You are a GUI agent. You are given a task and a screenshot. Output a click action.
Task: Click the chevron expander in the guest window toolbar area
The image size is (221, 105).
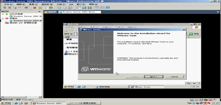pyautogui.click(x=199, y=83)
